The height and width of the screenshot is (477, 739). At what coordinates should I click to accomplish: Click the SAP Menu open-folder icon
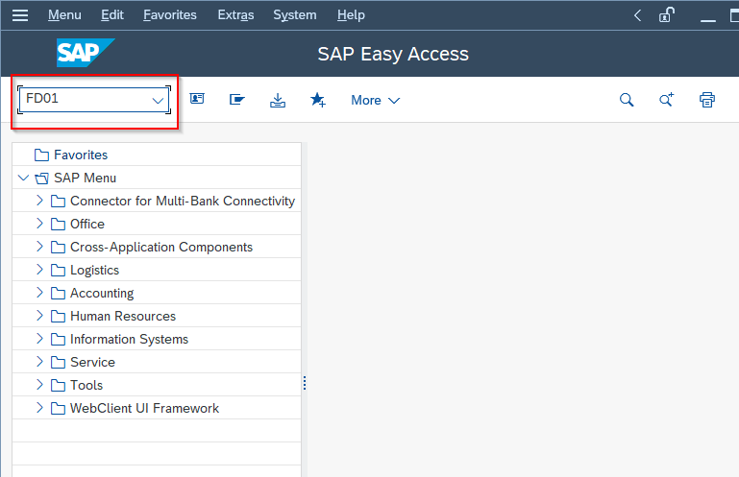[x=41, y=178]
